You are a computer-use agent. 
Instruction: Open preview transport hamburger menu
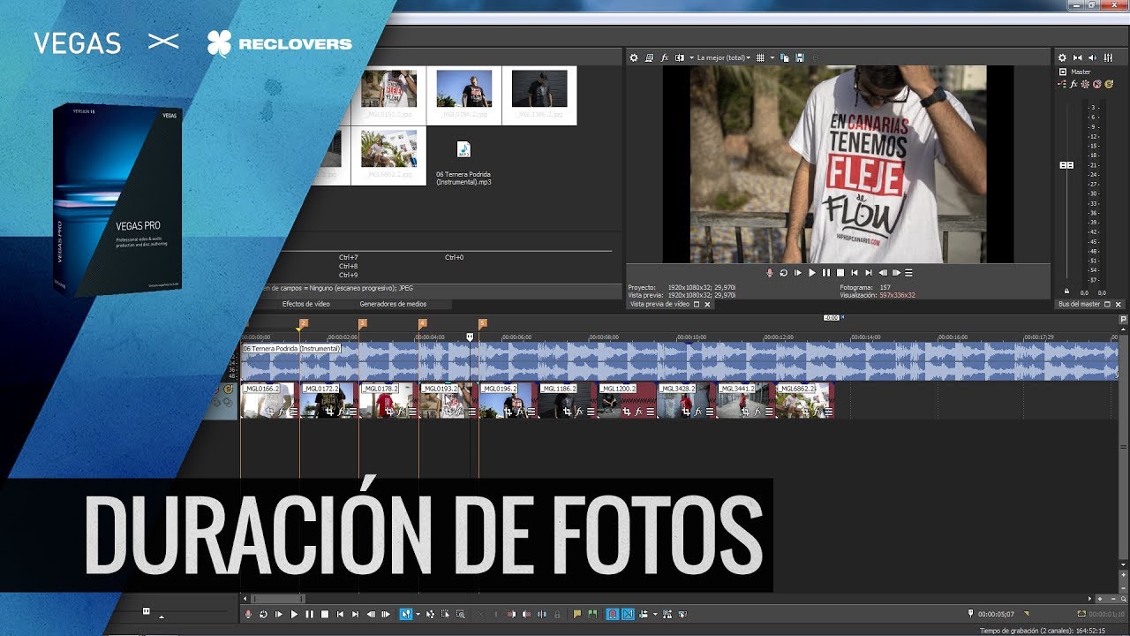(908, 273)
